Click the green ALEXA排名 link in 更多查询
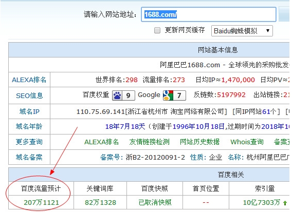The image size is (292, 212). (101, 142)
